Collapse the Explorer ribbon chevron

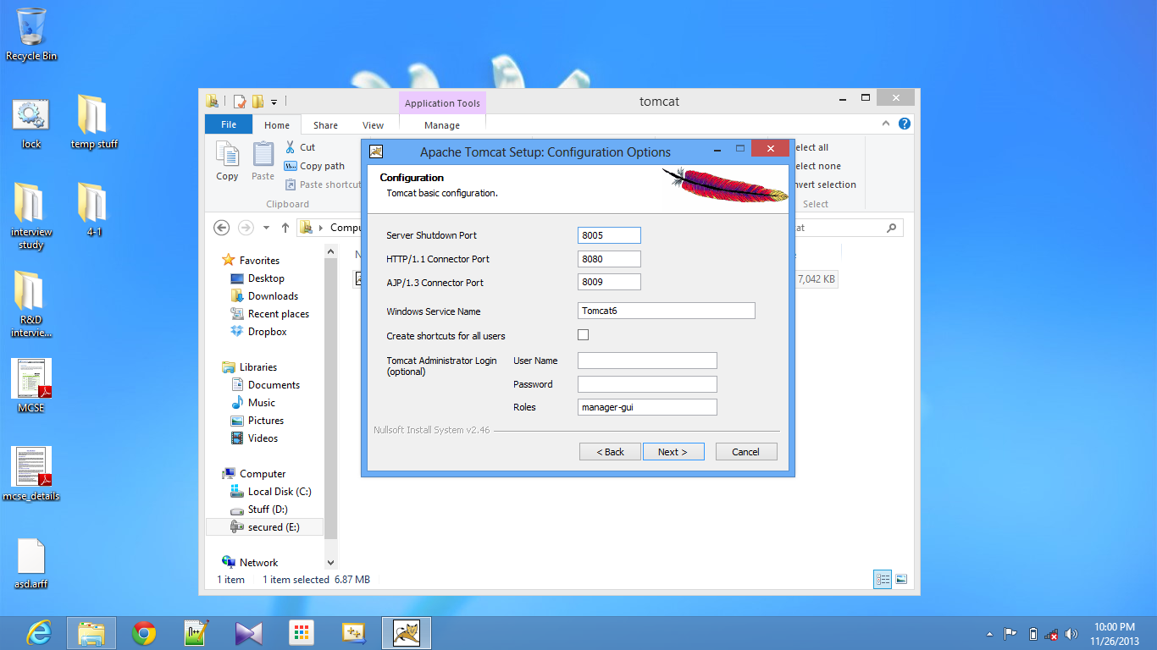(887, 124)
